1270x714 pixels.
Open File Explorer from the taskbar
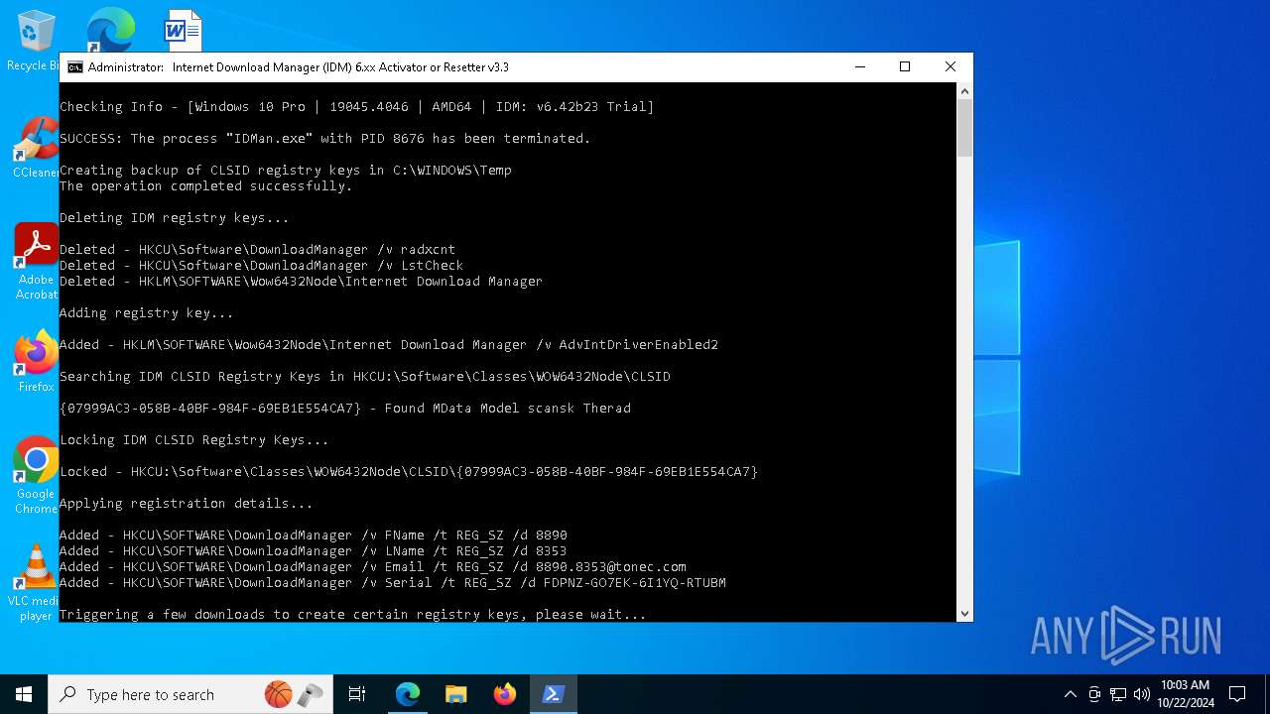(x=455, y=694)
